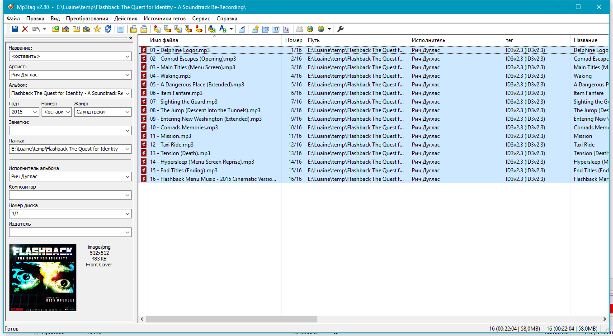
Task: Sort by Название column header
Action: (589, 40)
